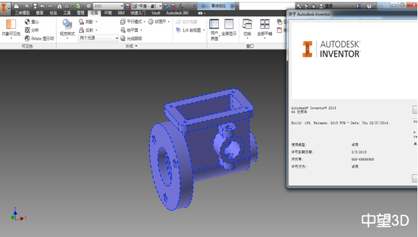The width and height of the screenshot is (418, 237).
Task: Switch to the 三维模型 ribbon tab
Action: coord(22,13)
